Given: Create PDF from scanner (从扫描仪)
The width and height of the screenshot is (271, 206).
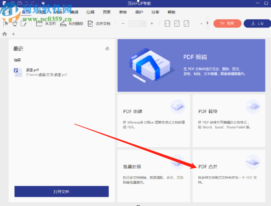Looking at the screenshot, I should click(72, 23).
